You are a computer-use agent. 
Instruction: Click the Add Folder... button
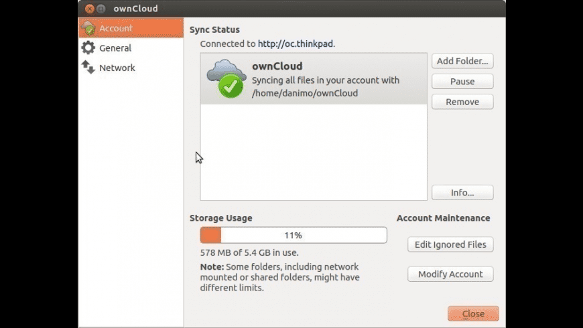(x=462, y=61)
